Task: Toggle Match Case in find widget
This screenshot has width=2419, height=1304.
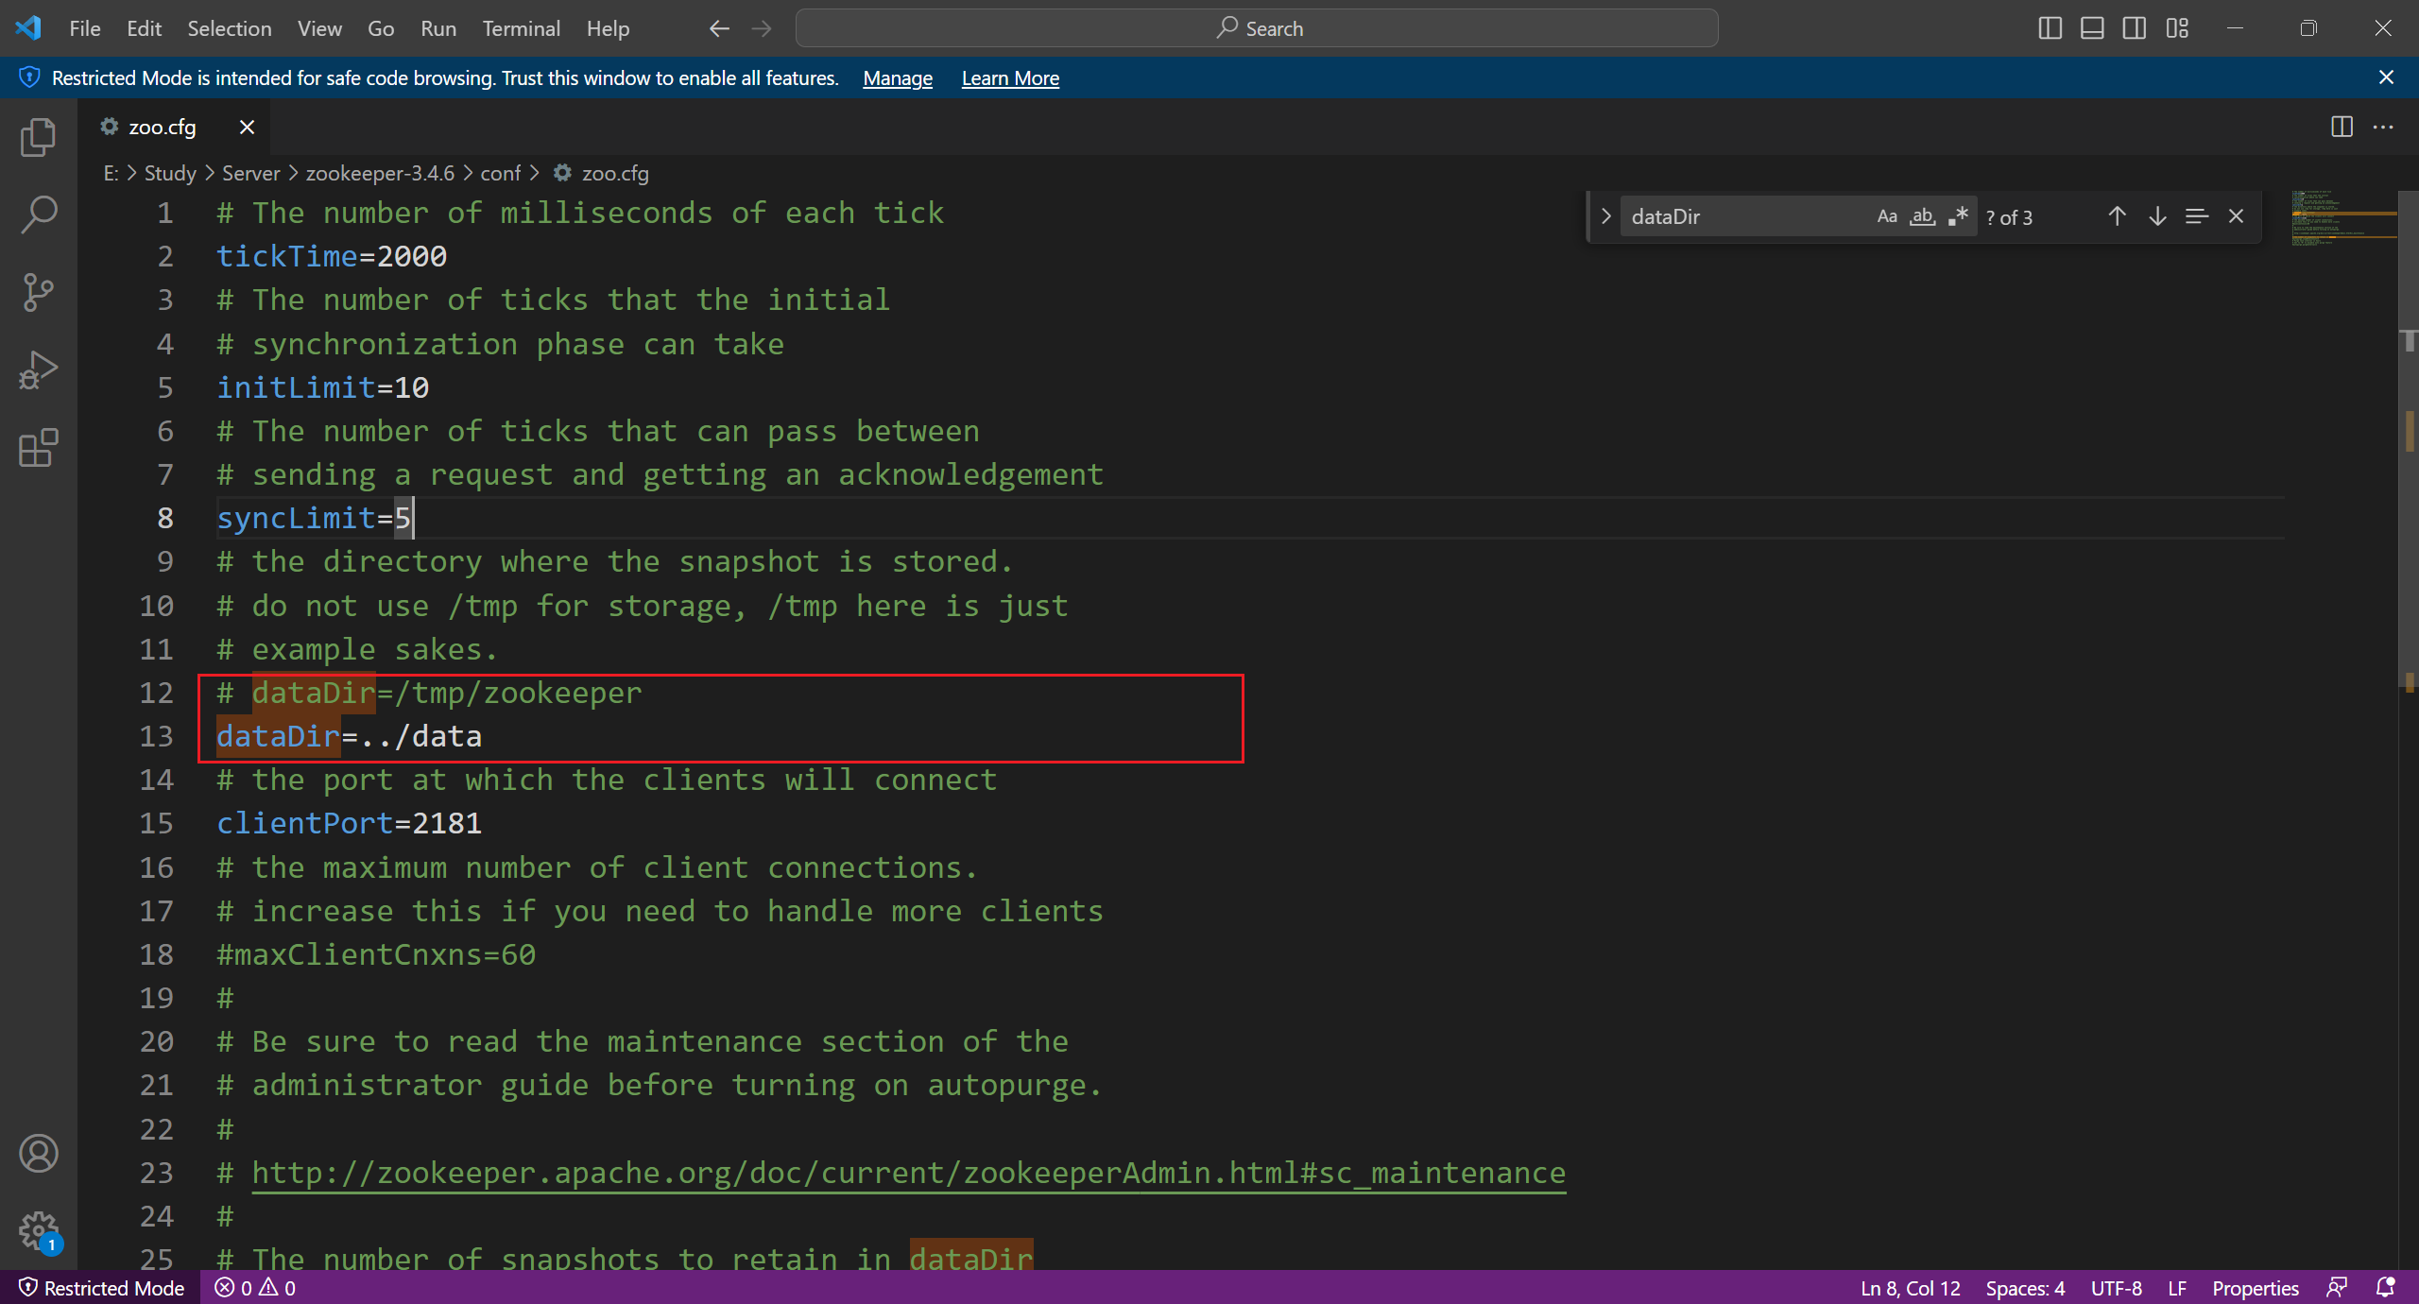Action: coord(1887,216)
